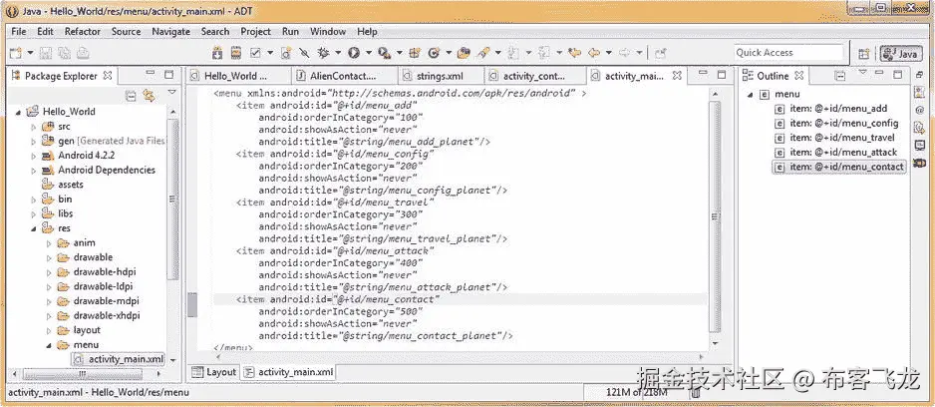This screenshot has width=935, height=407.
Task: Open the Console monitor view icon
Action: click(x=919, y=145)
